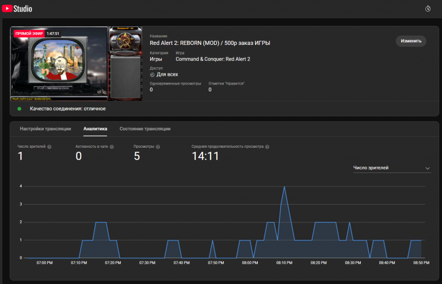Click game name Command & Conquer: Red Alert 2
Viewport: 442px width, 284px height.
point(213,59)
